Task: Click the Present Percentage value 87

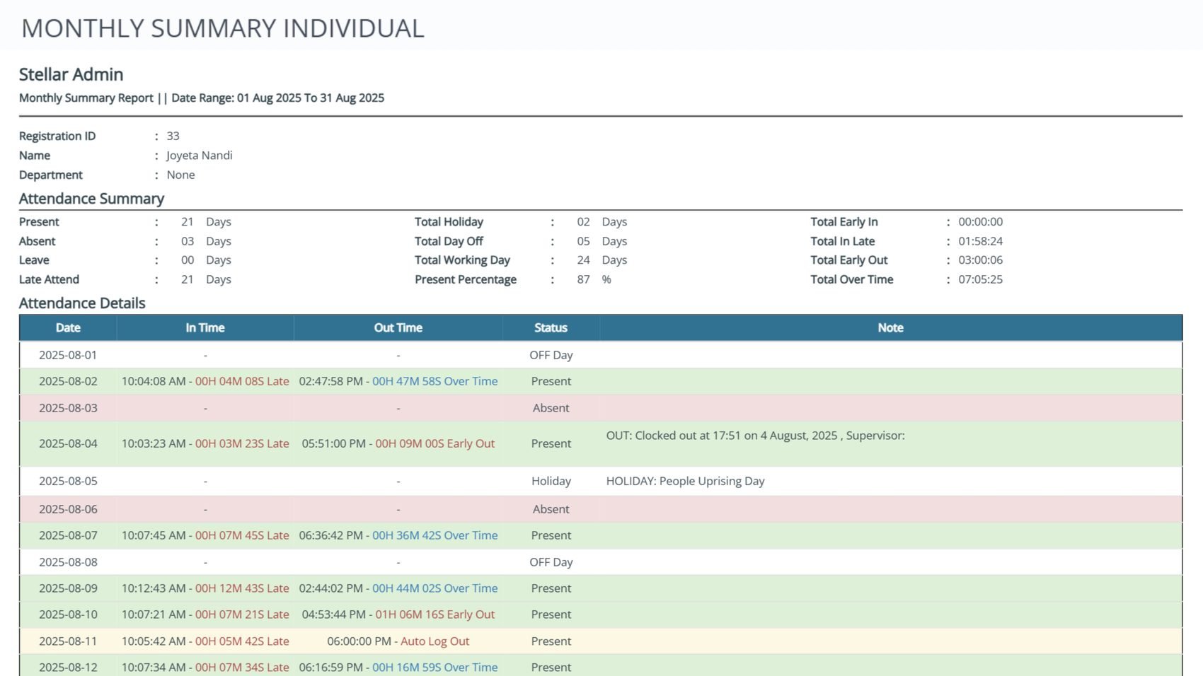Action: (x=583, y=279)
